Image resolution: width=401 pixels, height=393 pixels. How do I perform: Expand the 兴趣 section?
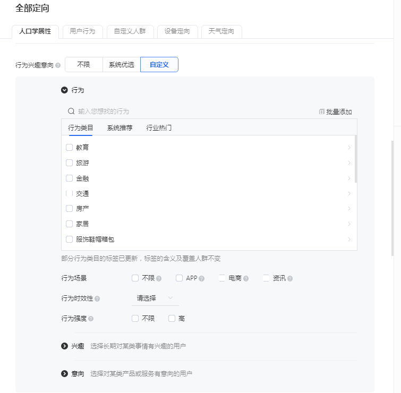coord(65,346)
